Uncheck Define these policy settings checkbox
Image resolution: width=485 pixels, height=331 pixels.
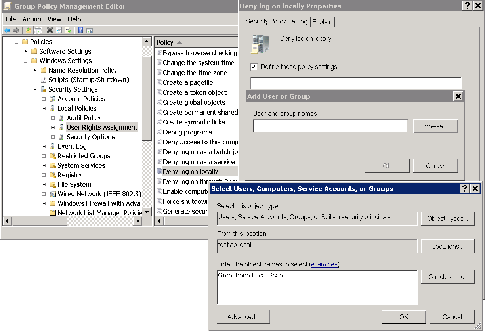(x=254, y=67)
